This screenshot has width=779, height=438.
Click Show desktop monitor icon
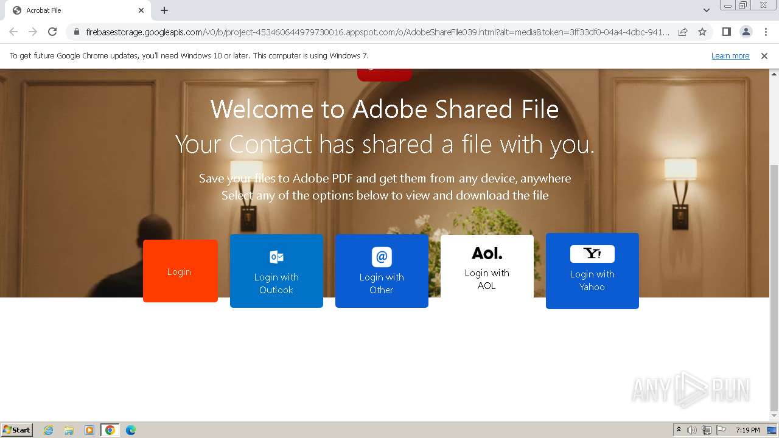click(x=772, y=430)
